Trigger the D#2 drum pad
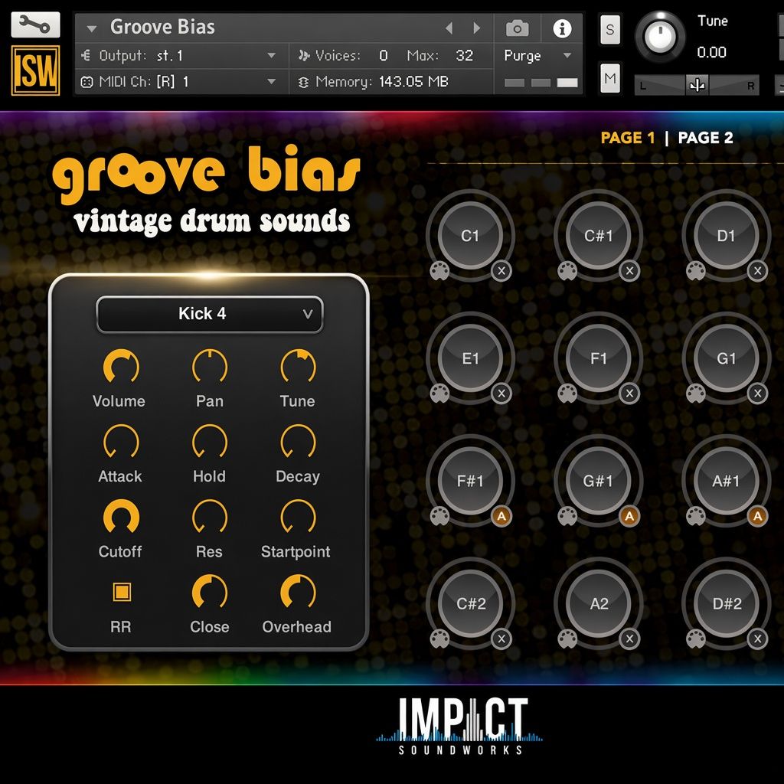This screenshot has height=784, width=784. 726,603
